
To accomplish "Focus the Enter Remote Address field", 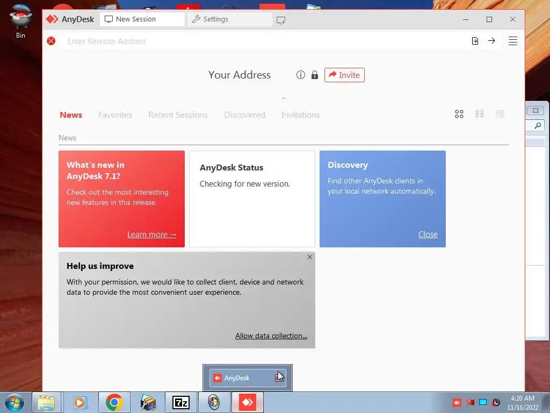I will 263,41.
